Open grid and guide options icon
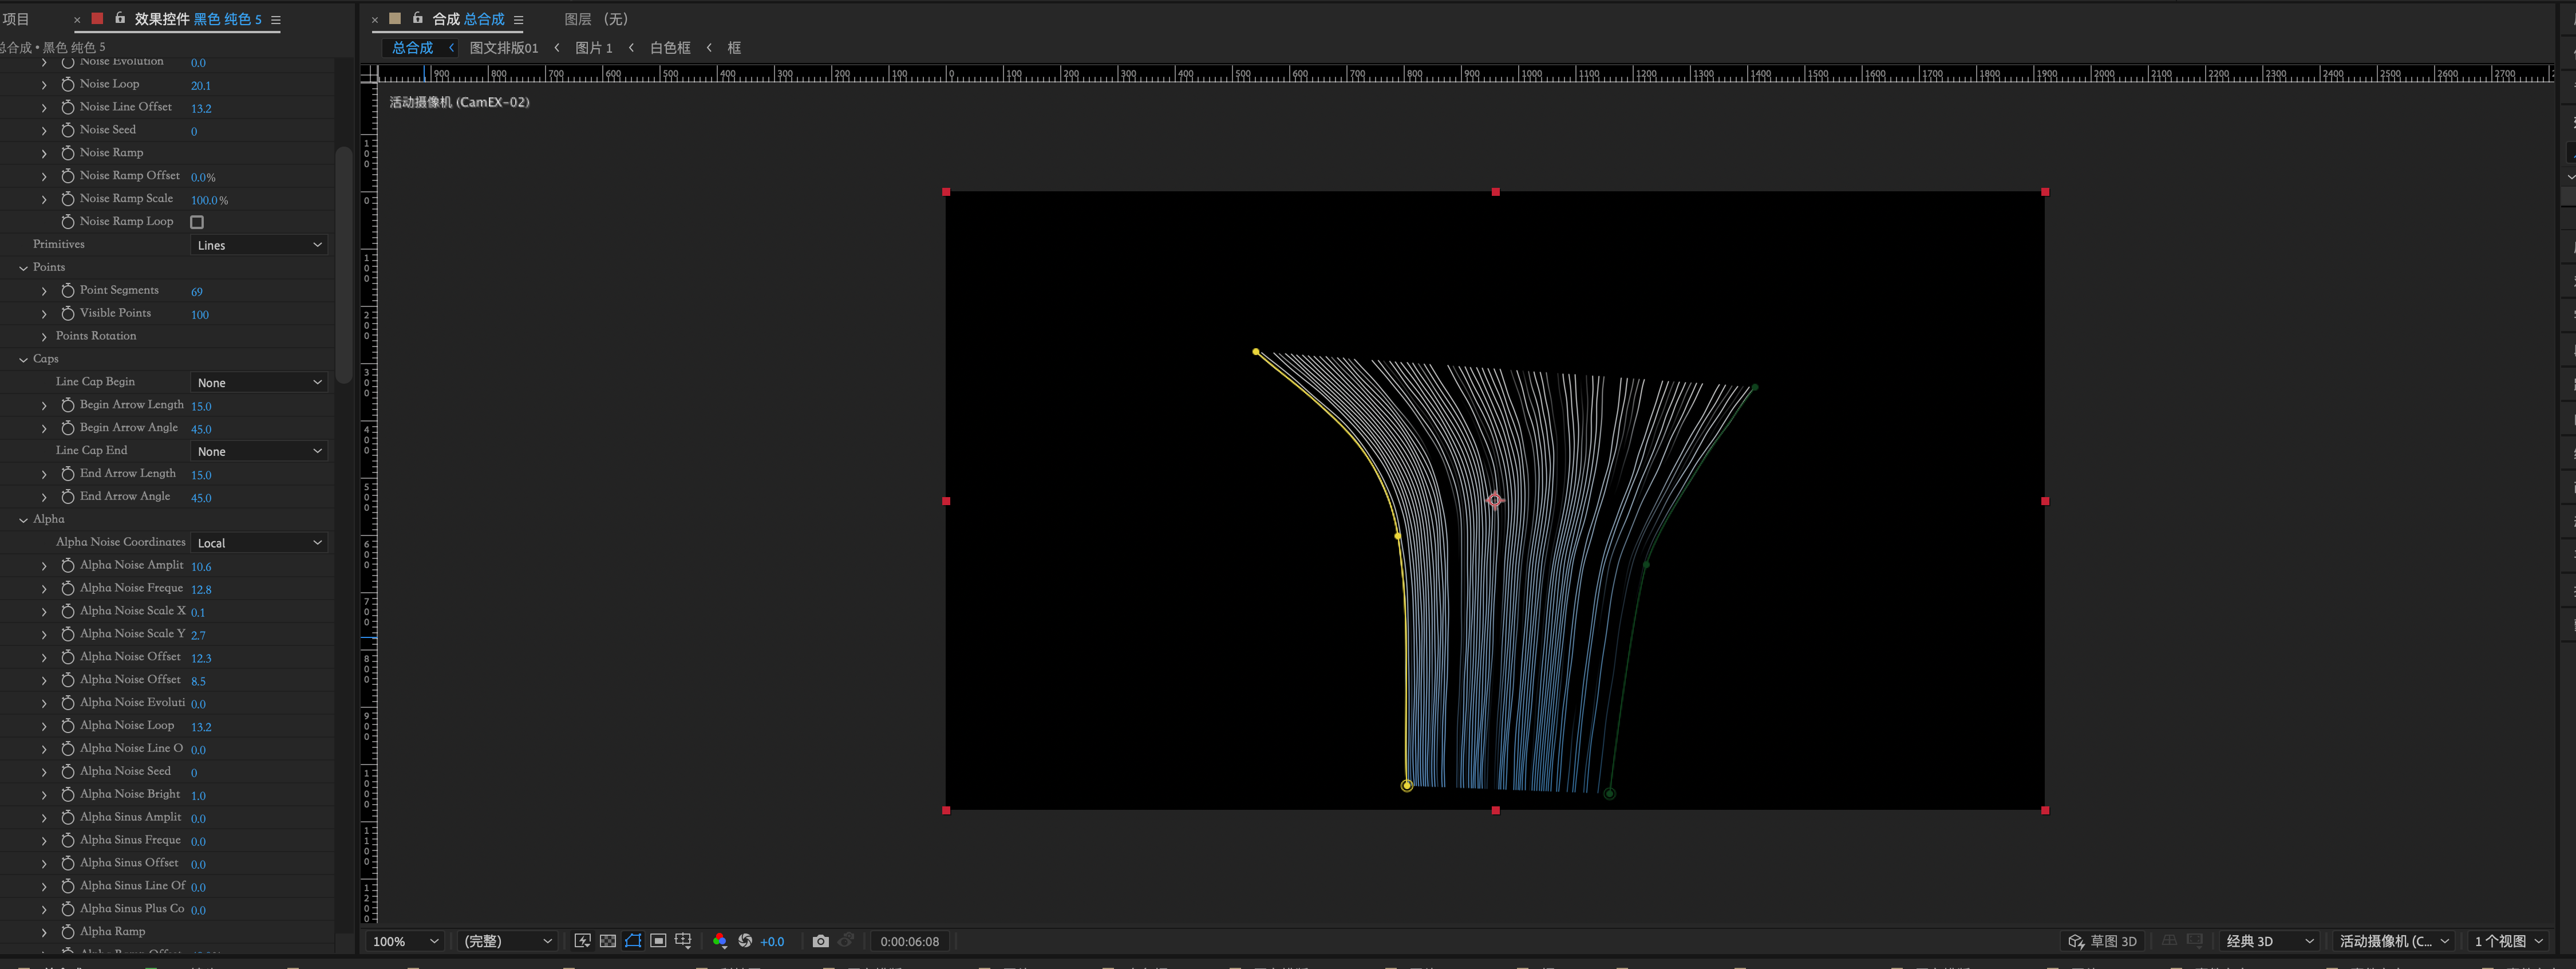This screenshot has height=969, width=2576. point(684,941)
